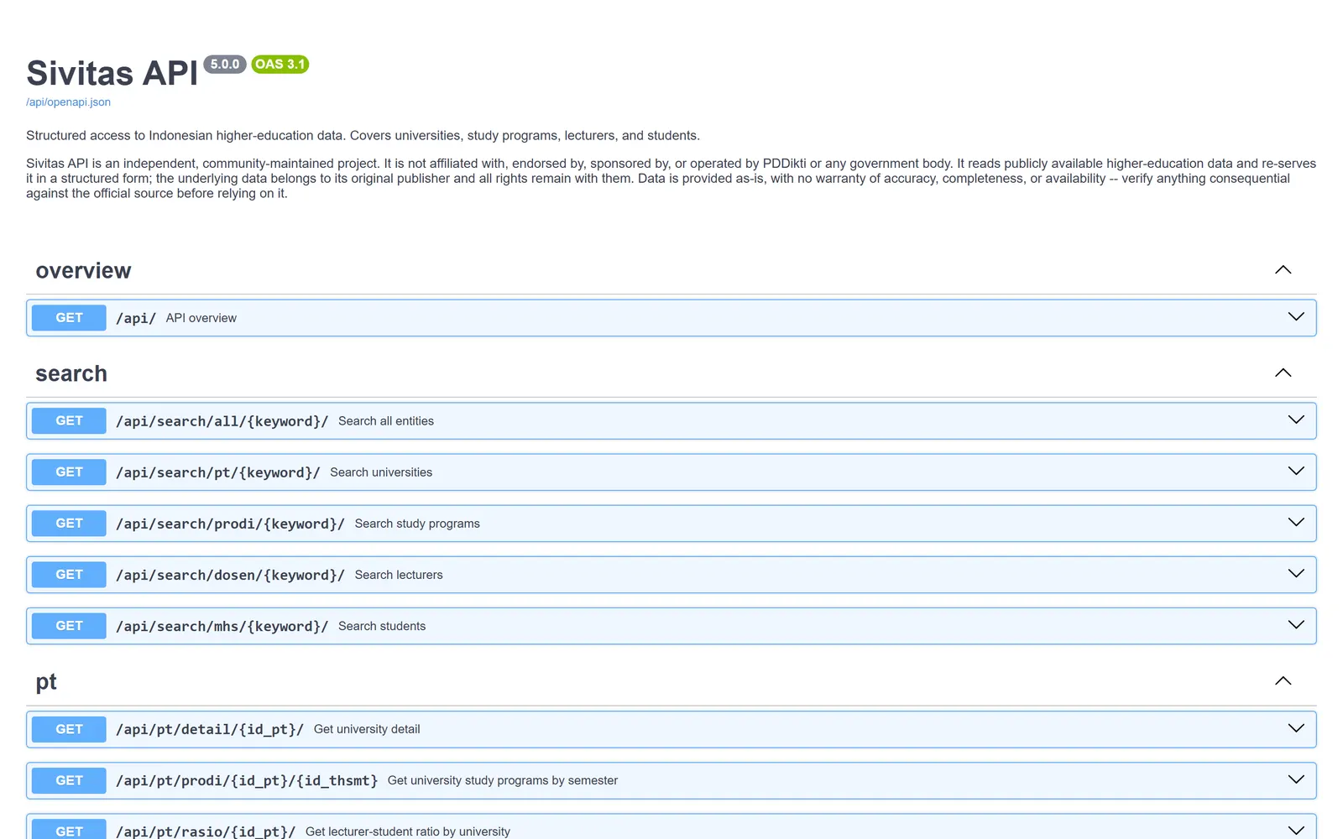Collapse the overview section chevron
This screenshot has height=839, width=1343.
coord(1283,270)
